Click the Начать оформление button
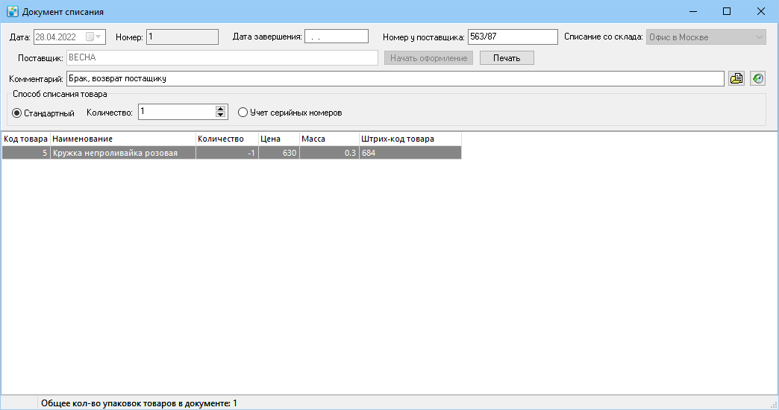The image size is (779, 410). 428,58
